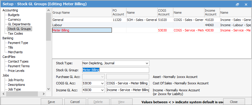
Task: Open Job Priority in the tree
Action: pyautogui.click(x=16, y=80)
